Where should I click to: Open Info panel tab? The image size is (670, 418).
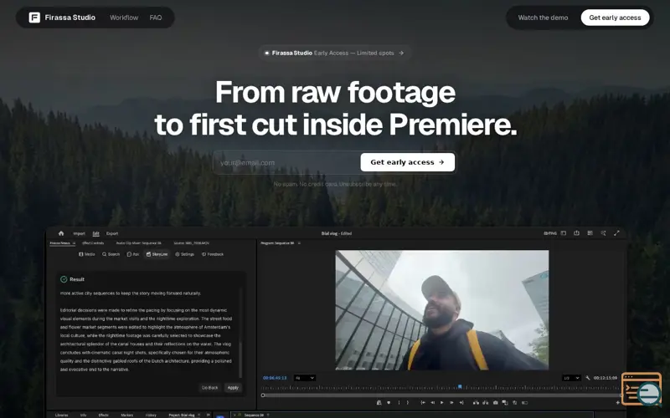[83, 415]
